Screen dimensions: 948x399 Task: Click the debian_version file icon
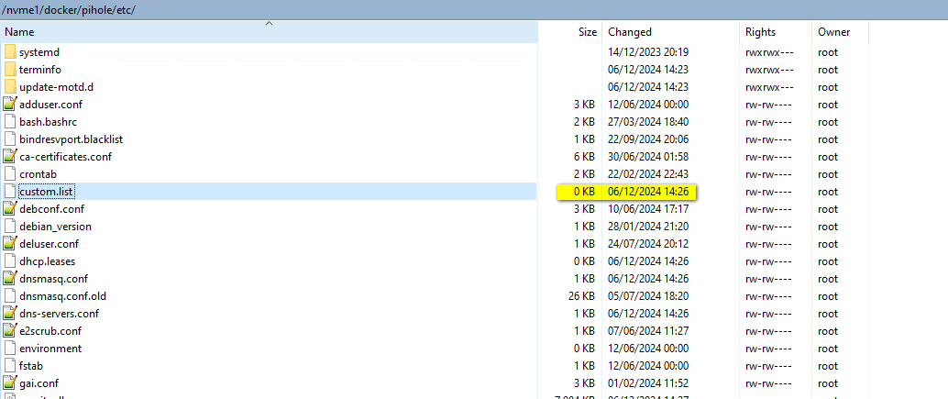pyautogui.click(x=10, y=226)
